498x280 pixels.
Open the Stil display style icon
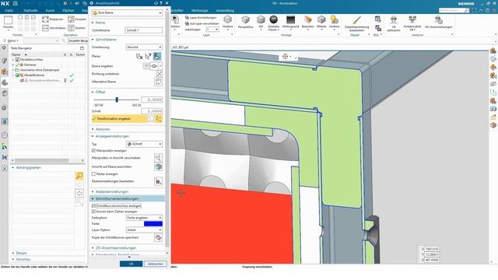click(x=261, y=20)
